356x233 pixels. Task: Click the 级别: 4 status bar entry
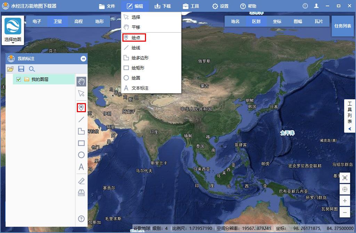coord(160,228)
